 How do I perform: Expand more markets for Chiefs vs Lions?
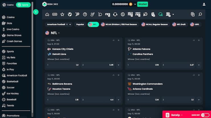click(x=118, y=65)
